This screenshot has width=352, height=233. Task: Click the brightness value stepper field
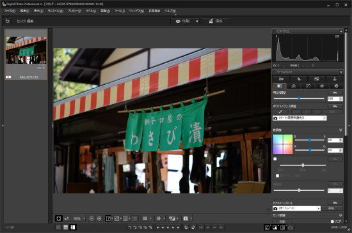(x=335, y=98)
